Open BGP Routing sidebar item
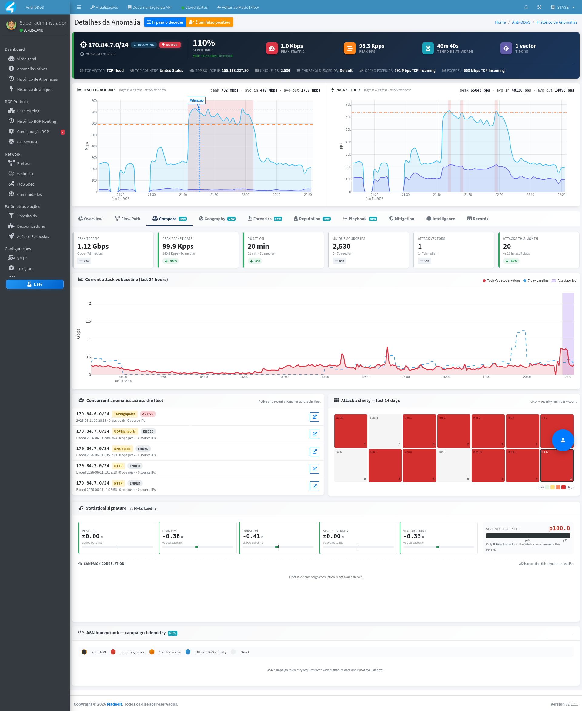This screenshot has height=711, width=582. pos(35,111)
